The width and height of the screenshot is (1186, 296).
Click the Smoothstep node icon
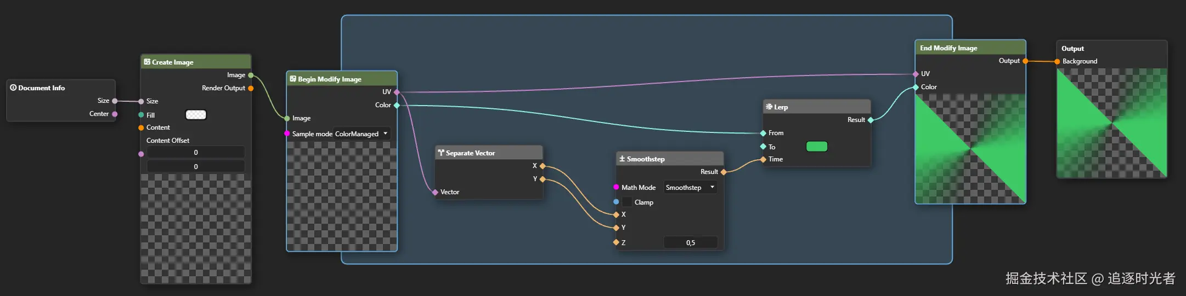coord(622,159)
